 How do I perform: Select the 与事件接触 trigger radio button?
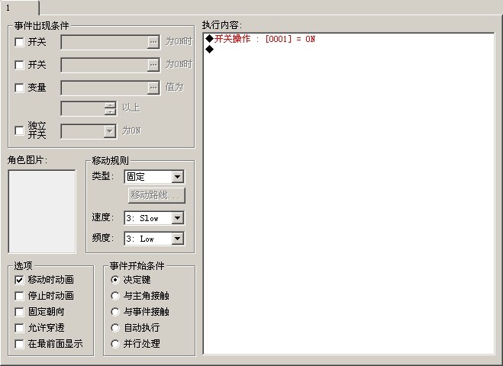(114, 312)
